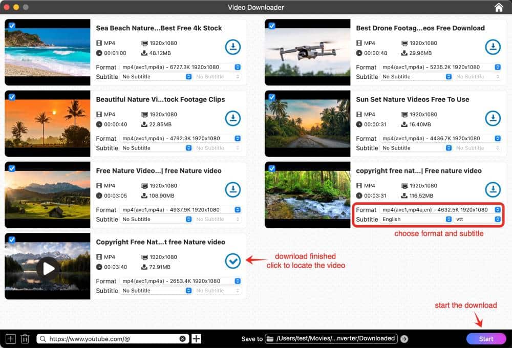Locate the finished Copyright Free Nature download

point(233,261)
